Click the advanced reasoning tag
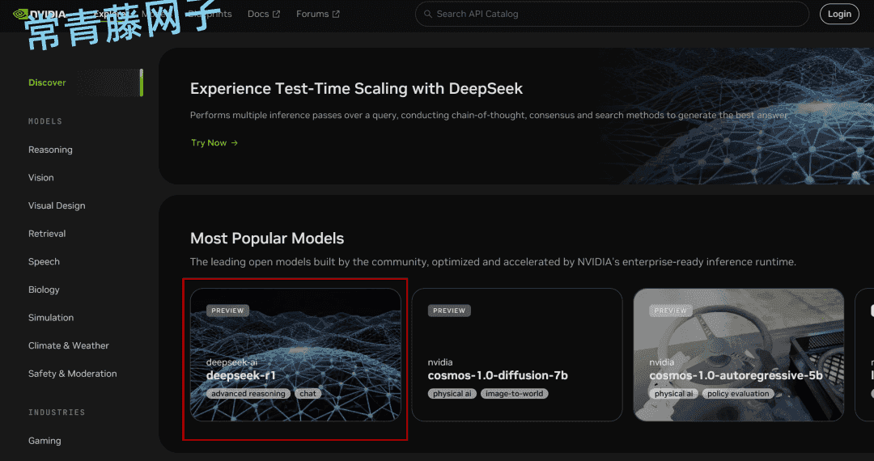874x461 pixels. click(x=248, y=394)
